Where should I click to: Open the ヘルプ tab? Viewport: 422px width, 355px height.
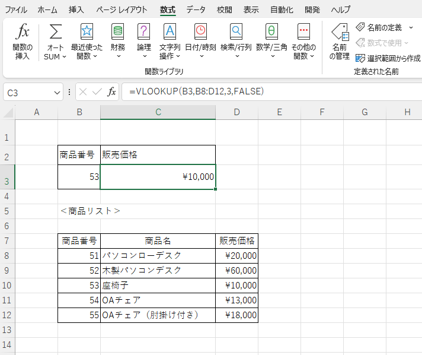point(341,10)
